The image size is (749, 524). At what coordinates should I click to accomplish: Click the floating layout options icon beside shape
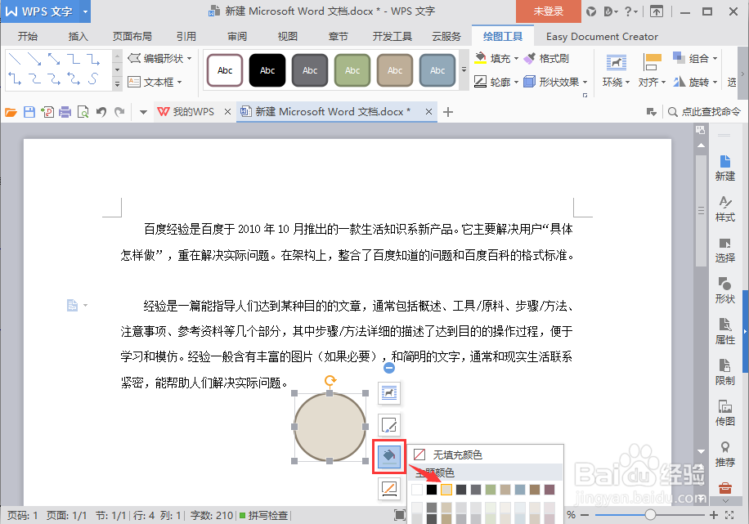[389, 393]
